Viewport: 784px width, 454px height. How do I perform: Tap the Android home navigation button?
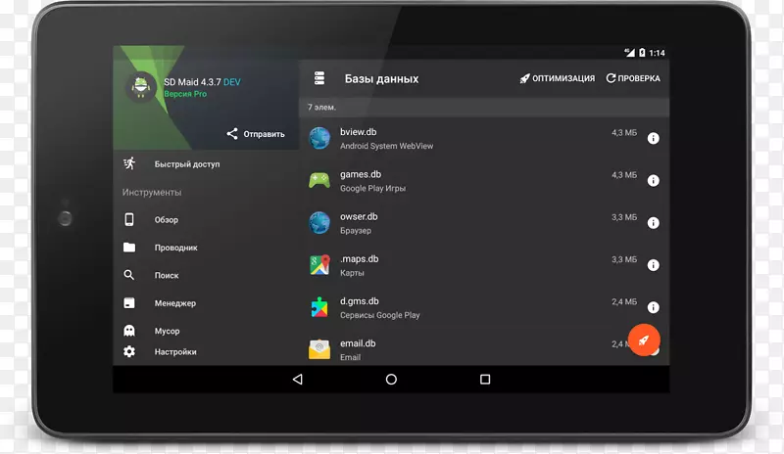point(391,380)
